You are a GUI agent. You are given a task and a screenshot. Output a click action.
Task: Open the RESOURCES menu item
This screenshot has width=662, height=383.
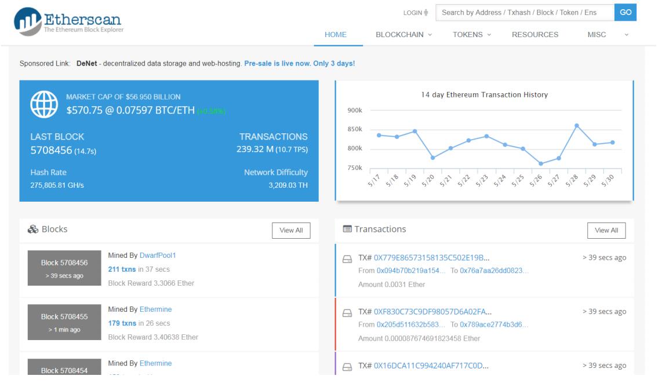coord(535,35)
